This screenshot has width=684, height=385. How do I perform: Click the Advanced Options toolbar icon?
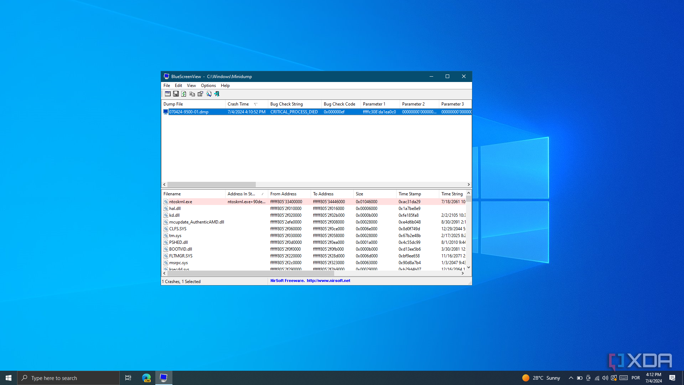[167, 94]
